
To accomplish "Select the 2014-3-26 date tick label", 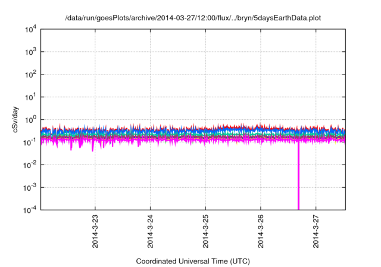I will click(261, 231).
